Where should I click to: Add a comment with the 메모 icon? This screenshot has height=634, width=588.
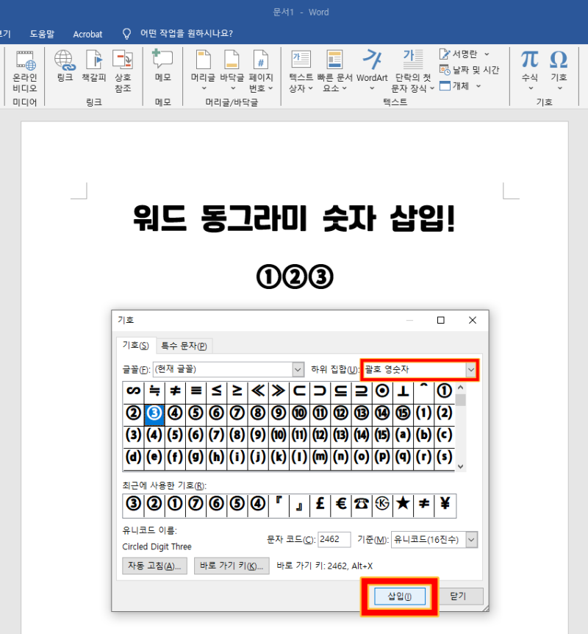(162, 66)
